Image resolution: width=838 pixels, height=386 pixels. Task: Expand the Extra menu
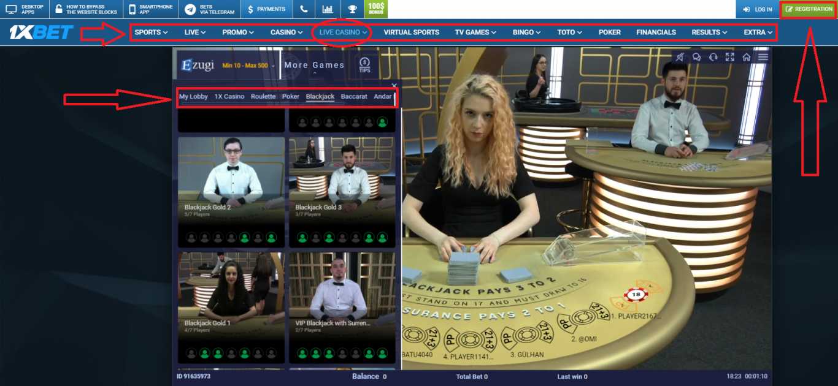[758, 32]
